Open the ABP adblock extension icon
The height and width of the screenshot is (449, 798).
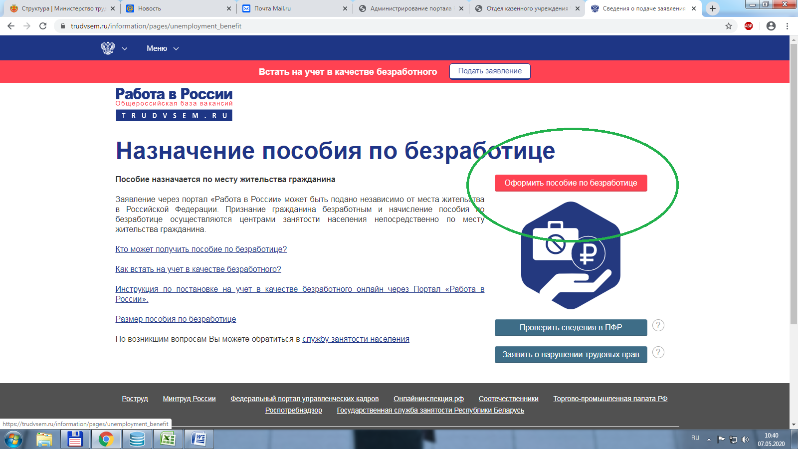click(x=749, y=26)
